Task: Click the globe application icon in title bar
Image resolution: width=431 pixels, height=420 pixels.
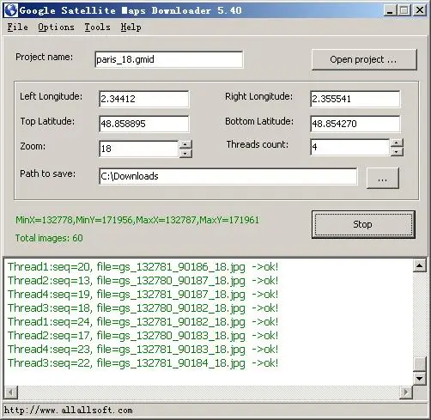Action: [x=11, y=10]
